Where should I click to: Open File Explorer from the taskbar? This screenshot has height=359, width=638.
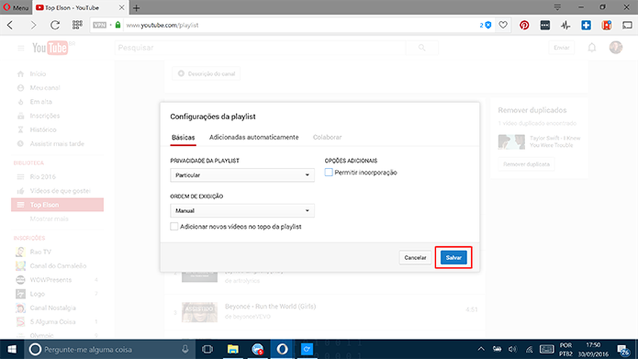(x=233, y=349)
